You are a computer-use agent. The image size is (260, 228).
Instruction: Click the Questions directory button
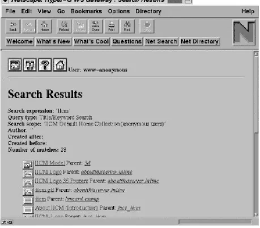[127, 41]
